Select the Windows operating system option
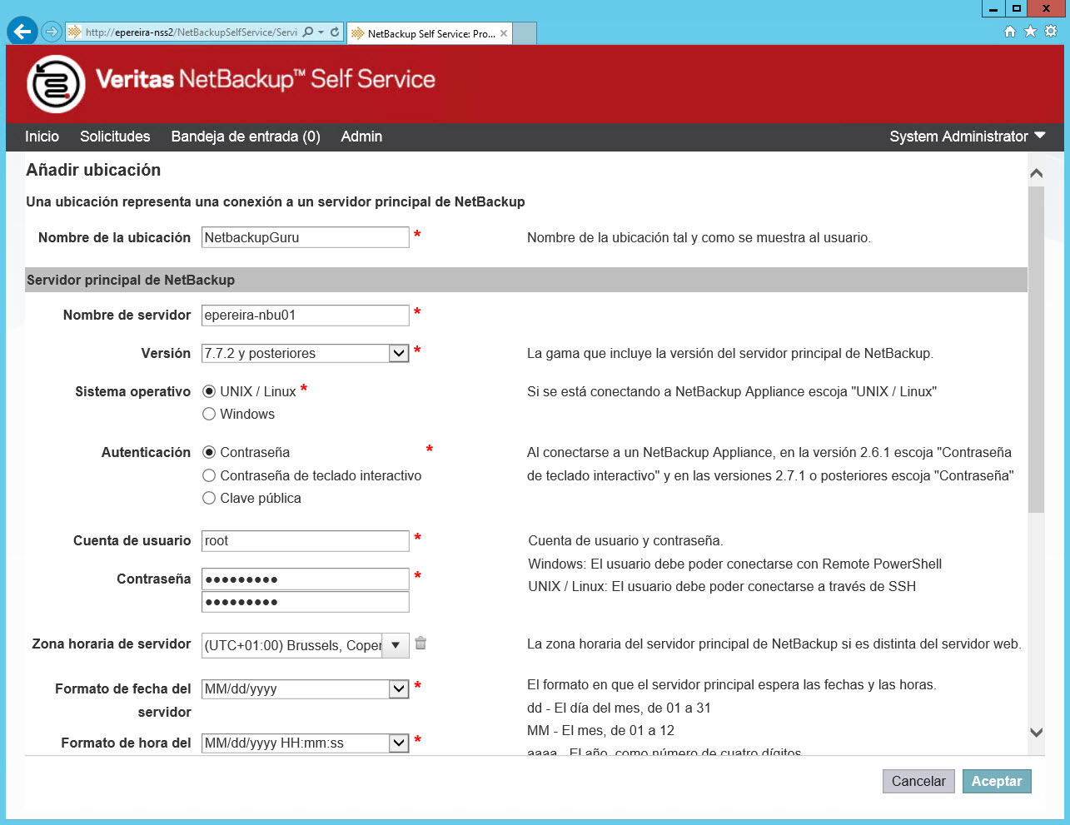The image size is (1070, 825). tap(209, 414)
